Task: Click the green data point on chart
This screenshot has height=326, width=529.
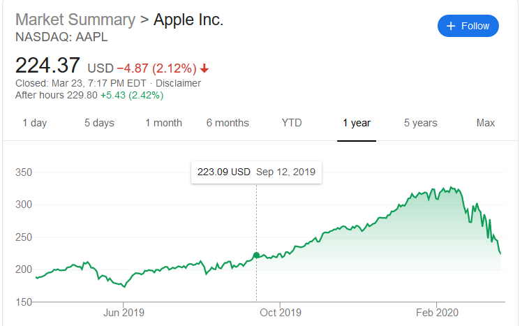Action: point(256,255)
